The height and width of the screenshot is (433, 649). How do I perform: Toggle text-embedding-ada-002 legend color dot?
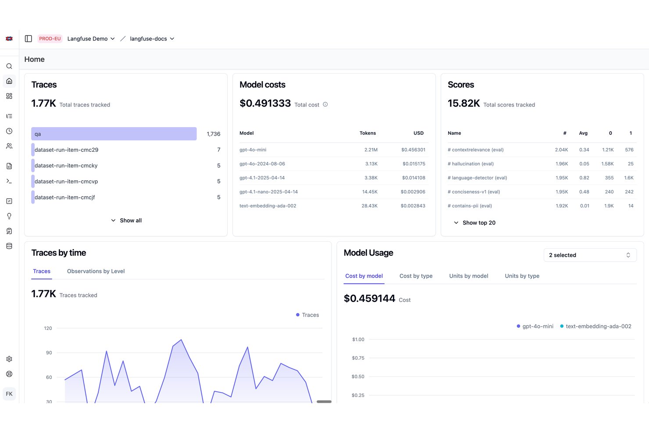[x=562, y=326]
